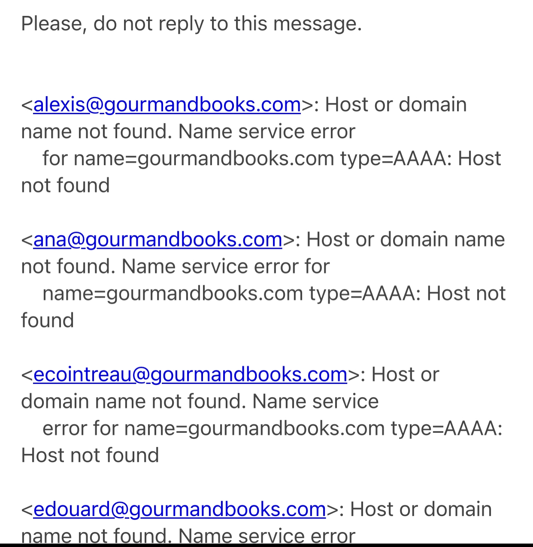This screenshot has width=533, height=547.
Task: Tap 'type=AAAA: Host' in the alexis error
Action: (421, 159)
